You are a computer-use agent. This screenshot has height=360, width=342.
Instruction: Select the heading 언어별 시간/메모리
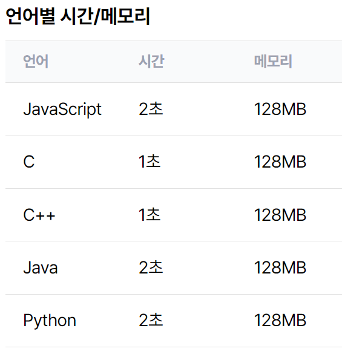point(77,16)
